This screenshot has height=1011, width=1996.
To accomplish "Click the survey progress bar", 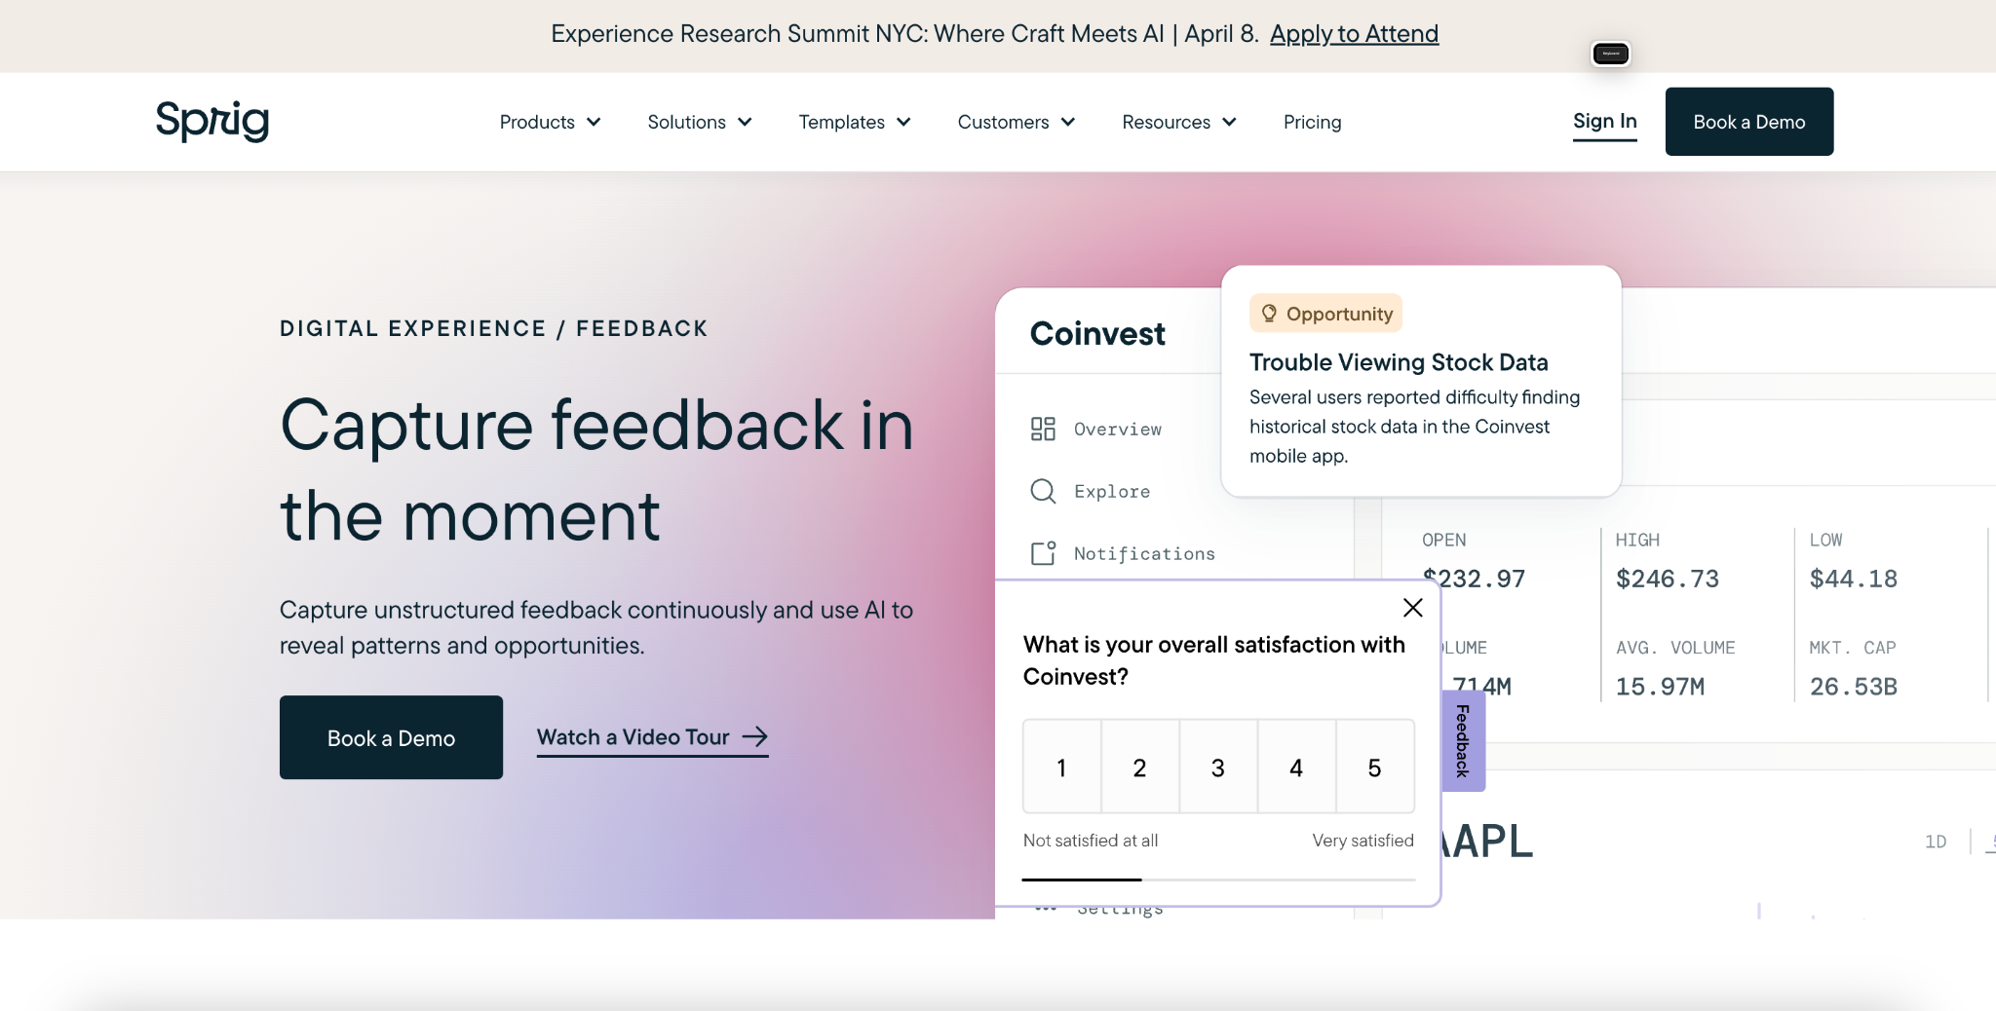I will pyautogui.click(x=1218, y=880).
